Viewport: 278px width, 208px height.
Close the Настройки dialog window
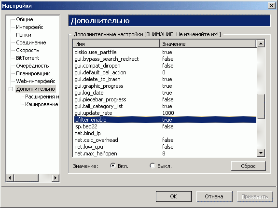pos(271,6)
